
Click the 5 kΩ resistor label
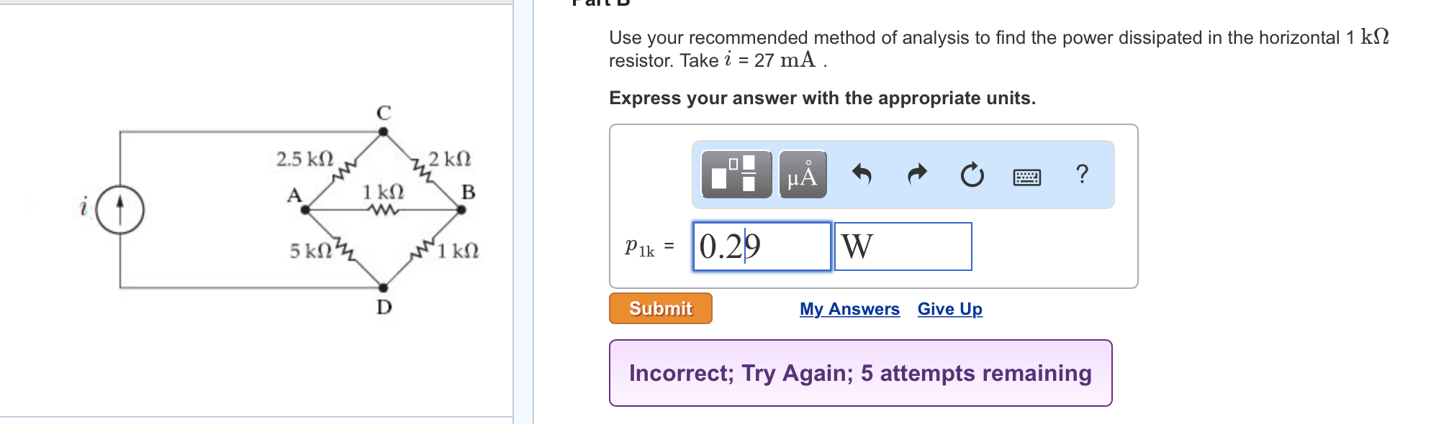point(311,251)
